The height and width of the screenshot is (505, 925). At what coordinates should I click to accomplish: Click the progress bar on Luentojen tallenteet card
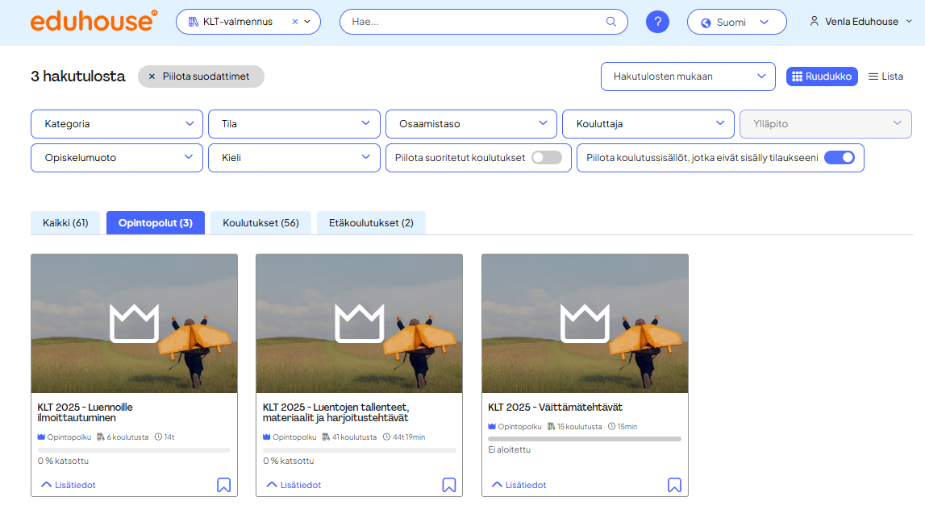(359, 450)
